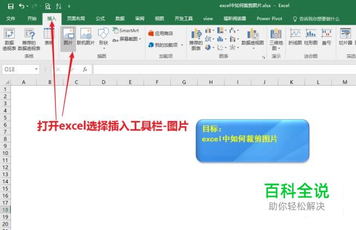Switch to the 开发工具 (Developer) tab

click(183, 19)
